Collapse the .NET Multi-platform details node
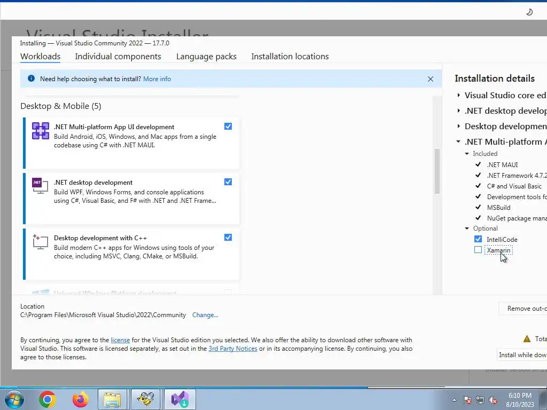Screen dimensions: 547x410 [458, 141]
